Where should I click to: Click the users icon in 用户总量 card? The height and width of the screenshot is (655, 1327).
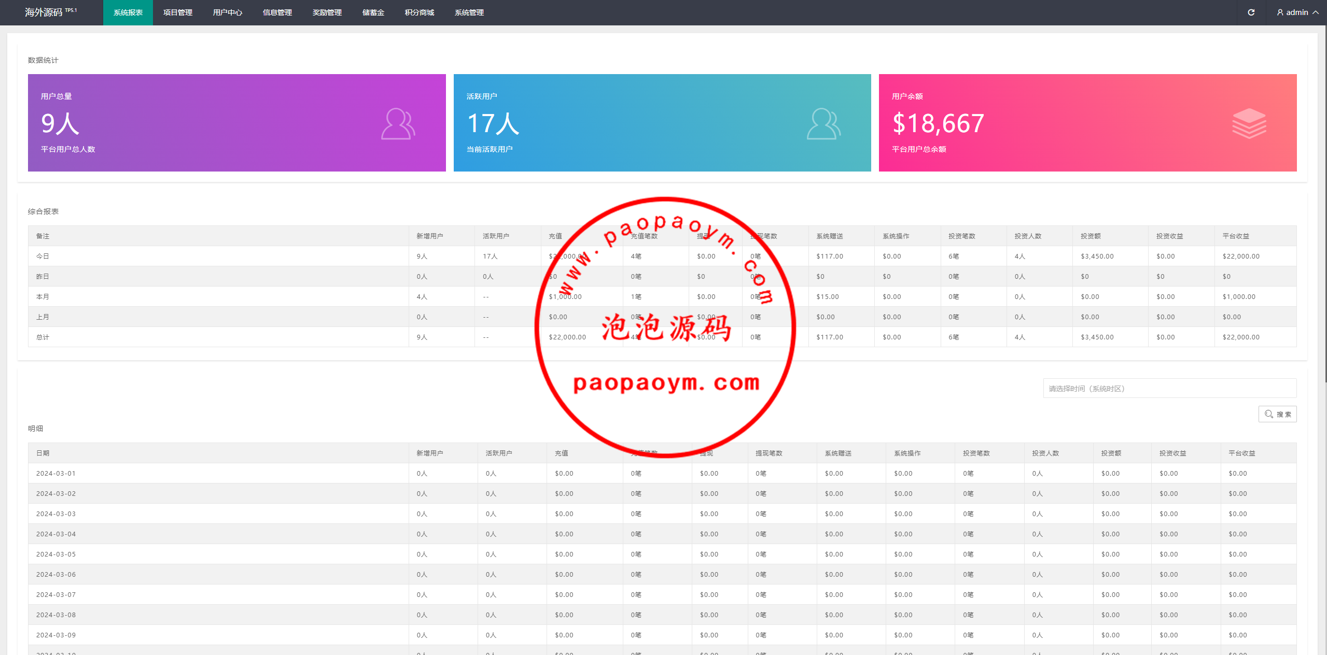tap(398, 124)
